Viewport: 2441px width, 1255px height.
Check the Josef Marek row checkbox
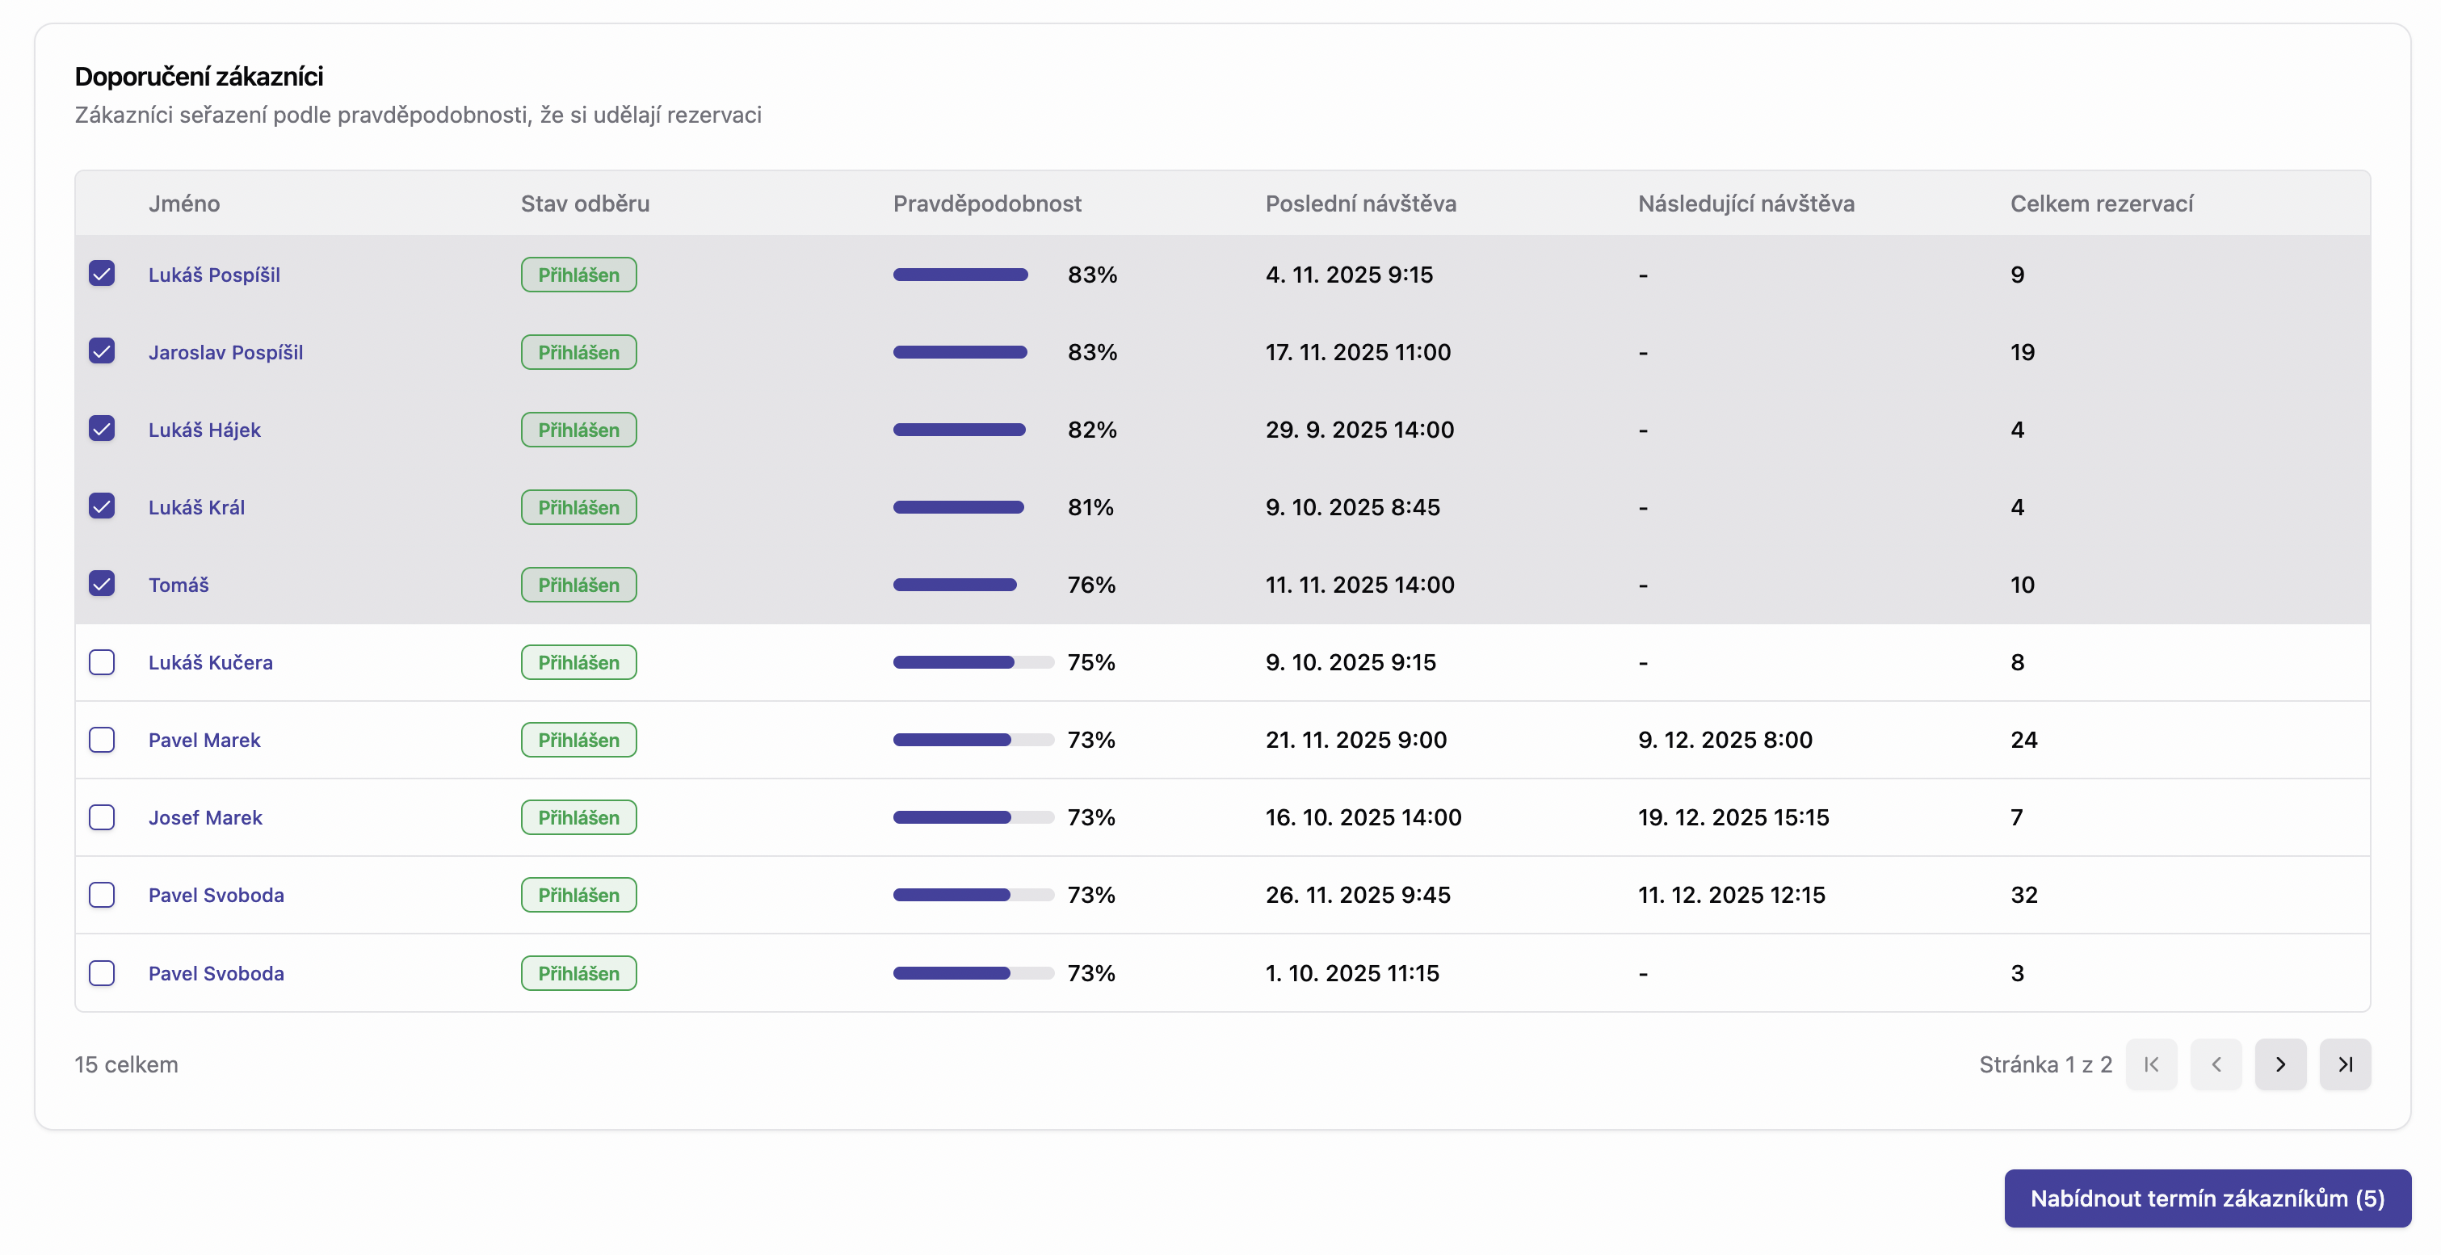pyautogui.click(x=102, y=817)
